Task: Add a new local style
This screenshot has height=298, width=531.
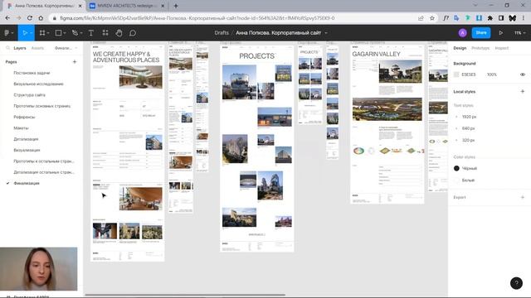Action: tap(523, 91)
